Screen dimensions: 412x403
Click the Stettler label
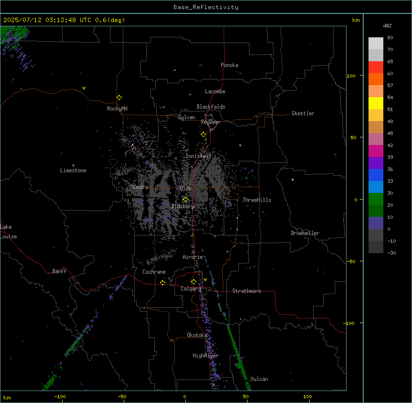tap(303, 113)
